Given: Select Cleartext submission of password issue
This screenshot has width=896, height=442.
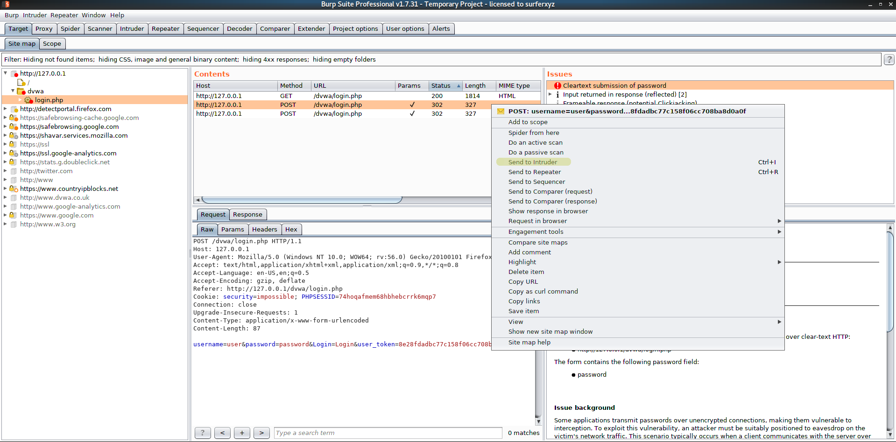Looking at the screenshot, I should pos(720,85).
